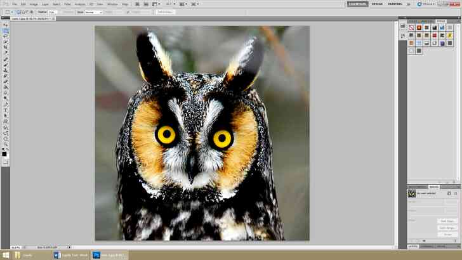Open the Layer menu
Image resolution: width=462 pixels, height=260 pixels.
point(45,4)
